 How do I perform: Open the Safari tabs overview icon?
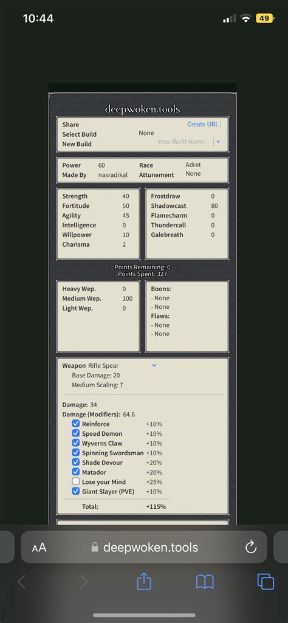[x=266, y=582]
